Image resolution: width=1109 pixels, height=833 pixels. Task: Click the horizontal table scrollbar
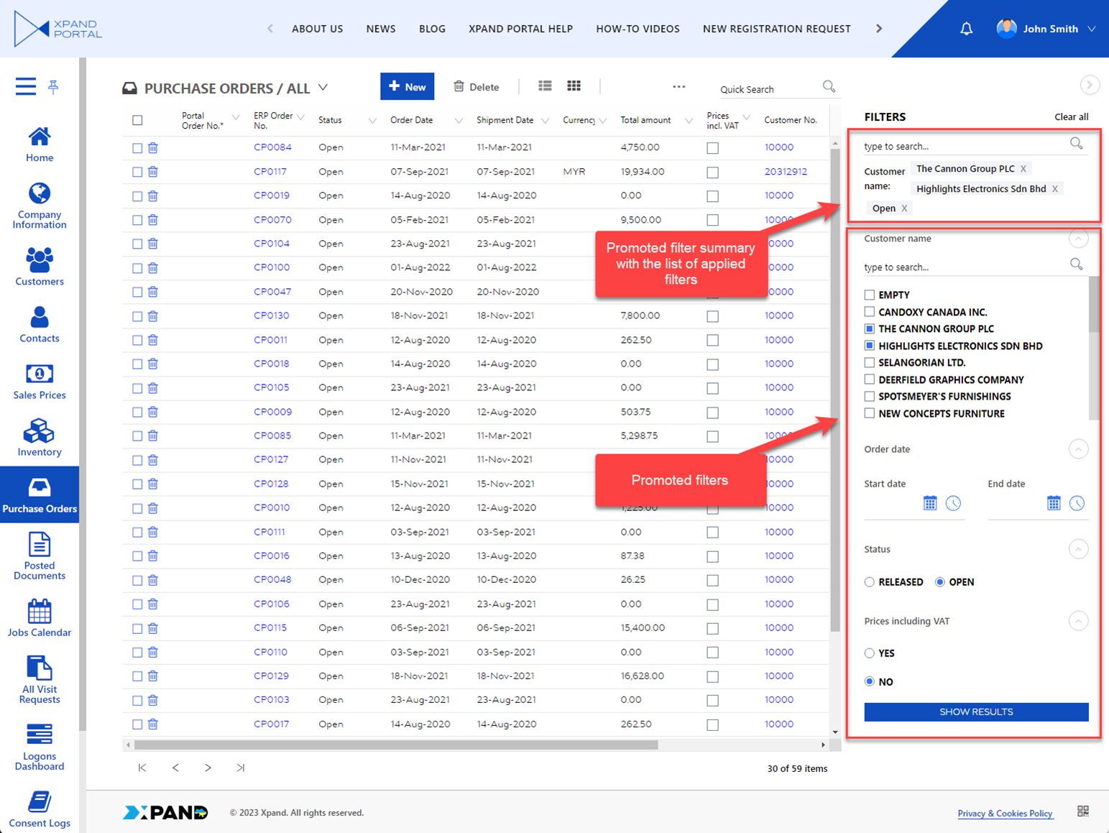point(395,745)
